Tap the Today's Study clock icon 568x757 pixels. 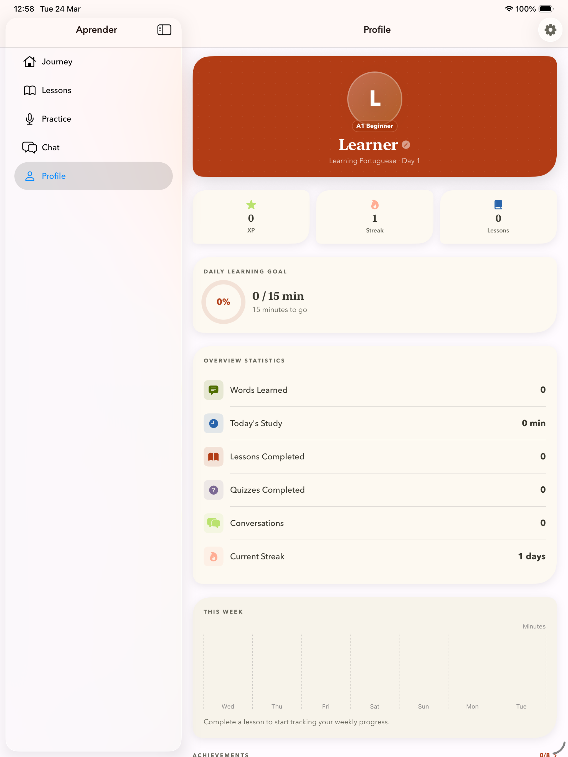pos(214,423)
